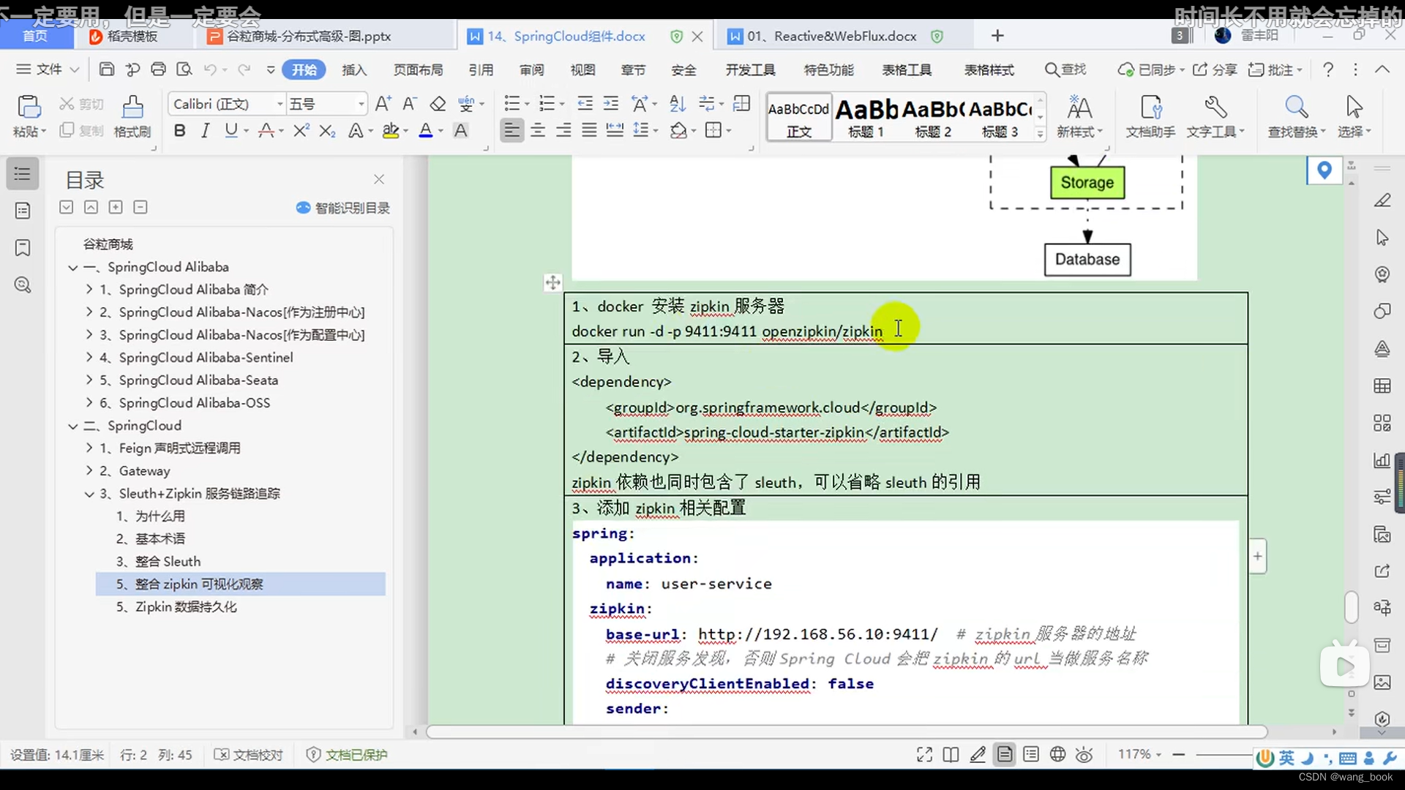
Task: Click the text highlight color swatch
Action: pos(391,130)
